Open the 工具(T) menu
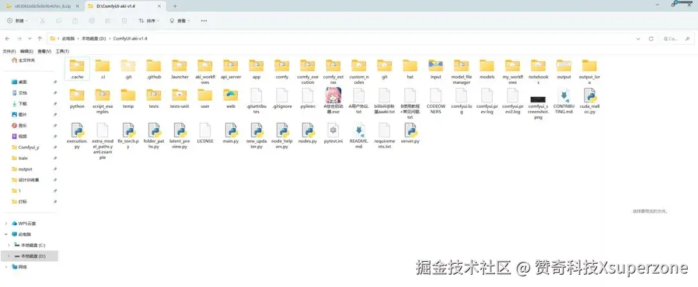698x287 pixels. (x=62, y=52)
